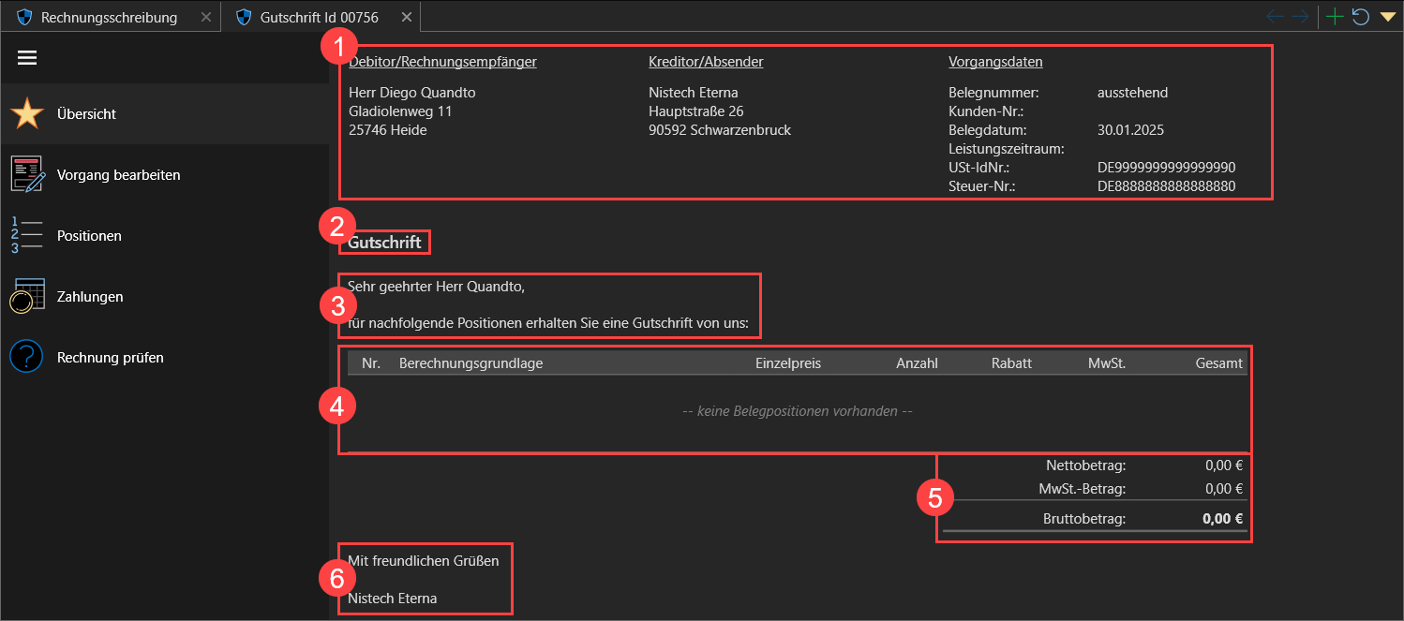The image size is (1404, 621).
Task: Click the Gesamt column header
Action: tap(1218, 363)
